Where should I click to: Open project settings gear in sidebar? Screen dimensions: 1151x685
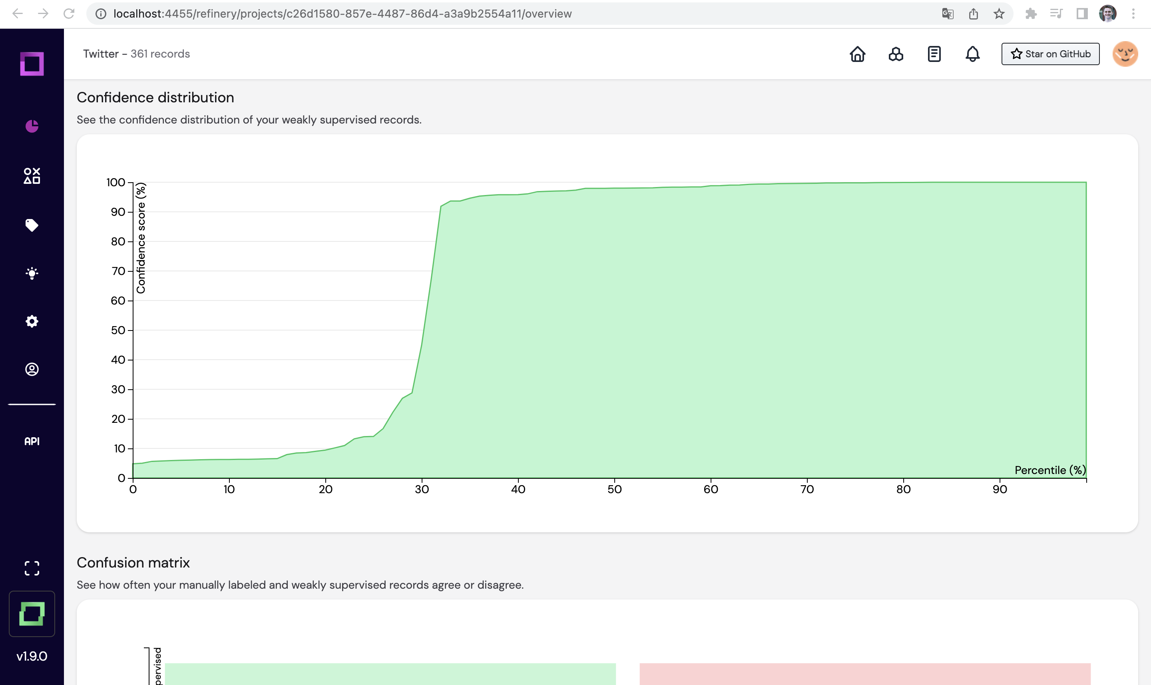click(x=32, y=321)
